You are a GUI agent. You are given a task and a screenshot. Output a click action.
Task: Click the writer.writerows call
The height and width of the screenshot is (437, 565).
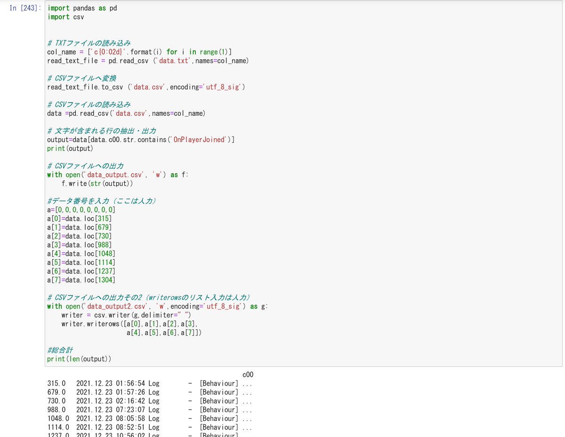[132, 324]
